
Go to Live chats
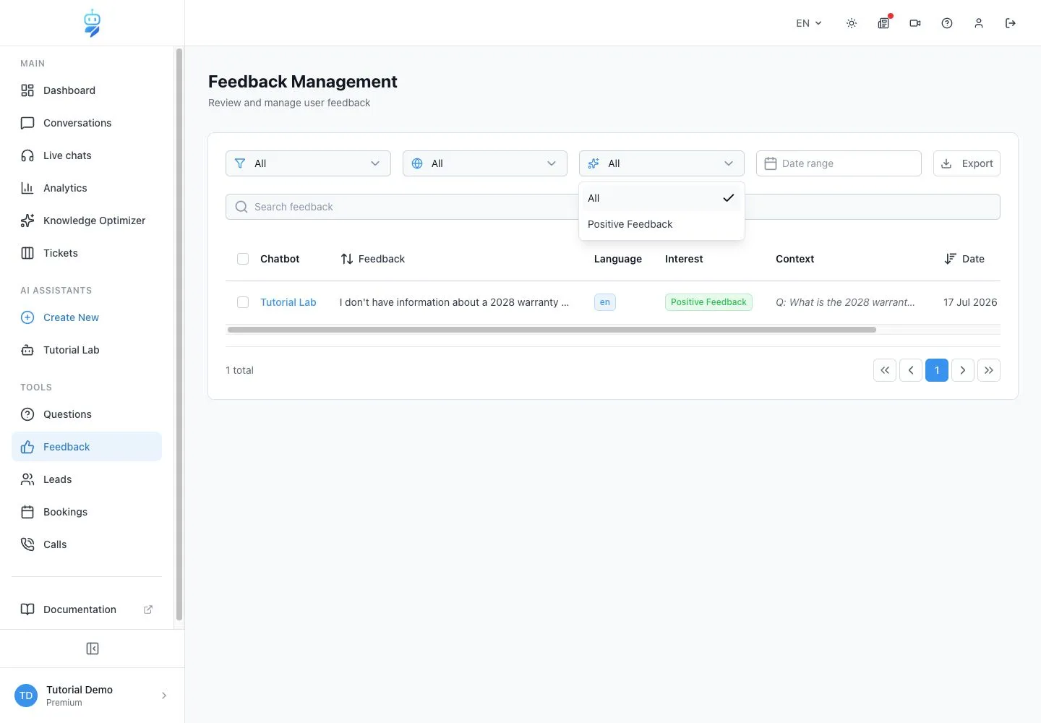coord(87,155)
